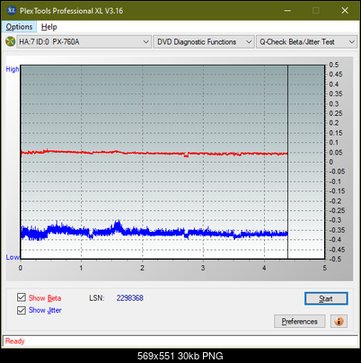Click the red Show Beta label
The height and width of the screenshot is (363, 361).
coord(45,298)
